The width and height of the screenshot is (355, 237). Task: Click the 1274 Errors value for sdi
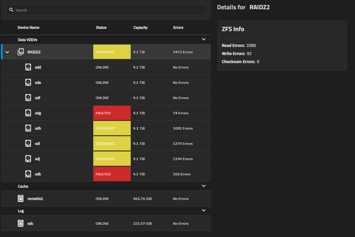pyautogui.click(x=183, y=143)
